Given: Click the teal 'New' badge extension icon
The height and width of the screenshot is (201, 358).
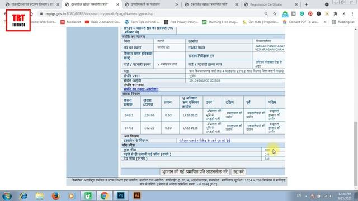Looking at the screenshot, I should 285,14.
